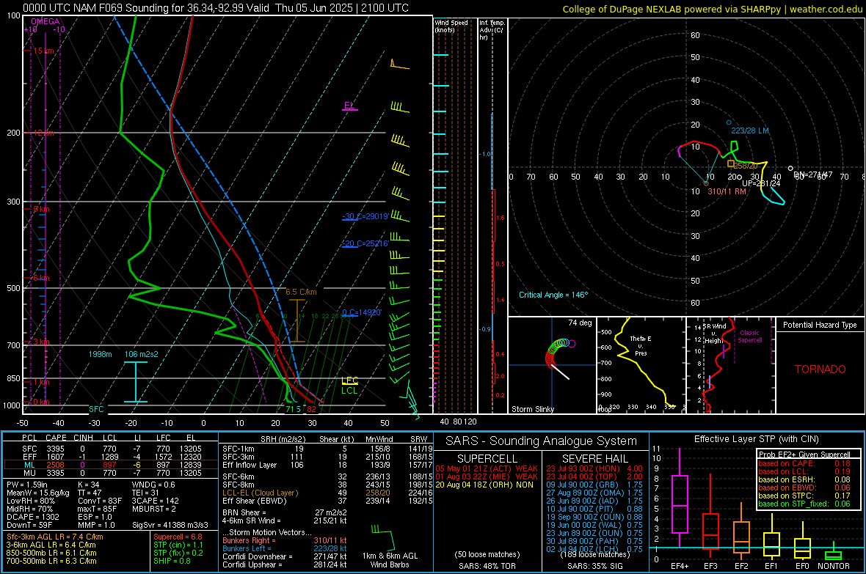The height and width of the screenshot is (574, 866).
Task: Click the LCL-EL (Cloud Layer) row label
Action: pos(260,493)
